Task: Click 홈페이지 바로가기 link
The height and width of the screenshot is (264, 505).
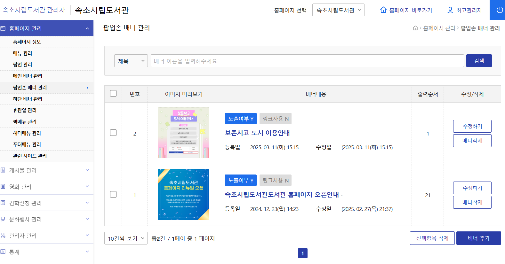Action: [411, 10]
